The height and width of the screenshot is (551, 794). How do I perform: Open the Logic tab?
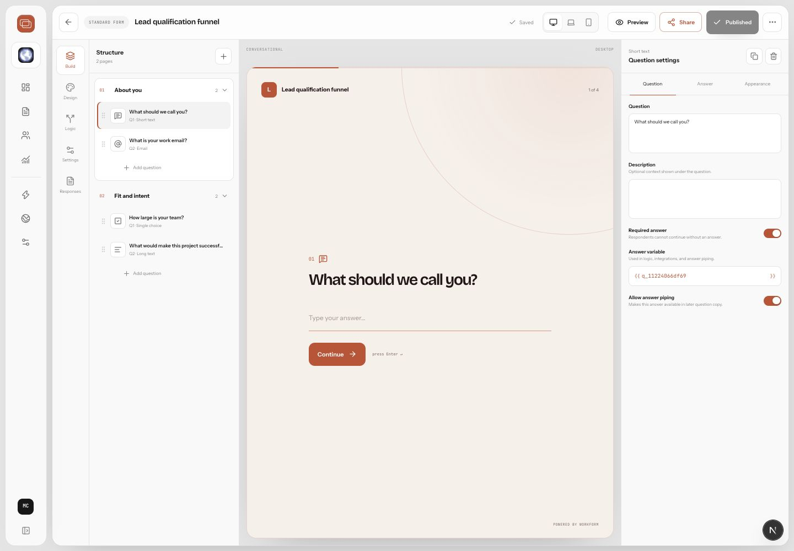click(71, 122)
